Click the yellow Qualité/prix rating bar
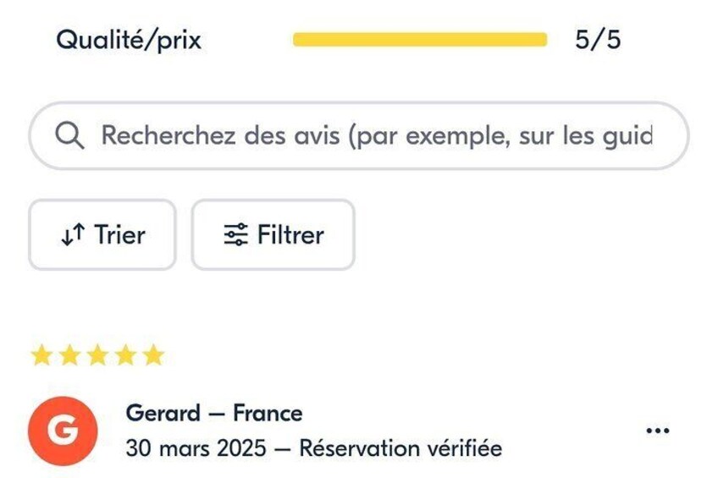Viewport: 718px width, 478px height. click(420, 40)
